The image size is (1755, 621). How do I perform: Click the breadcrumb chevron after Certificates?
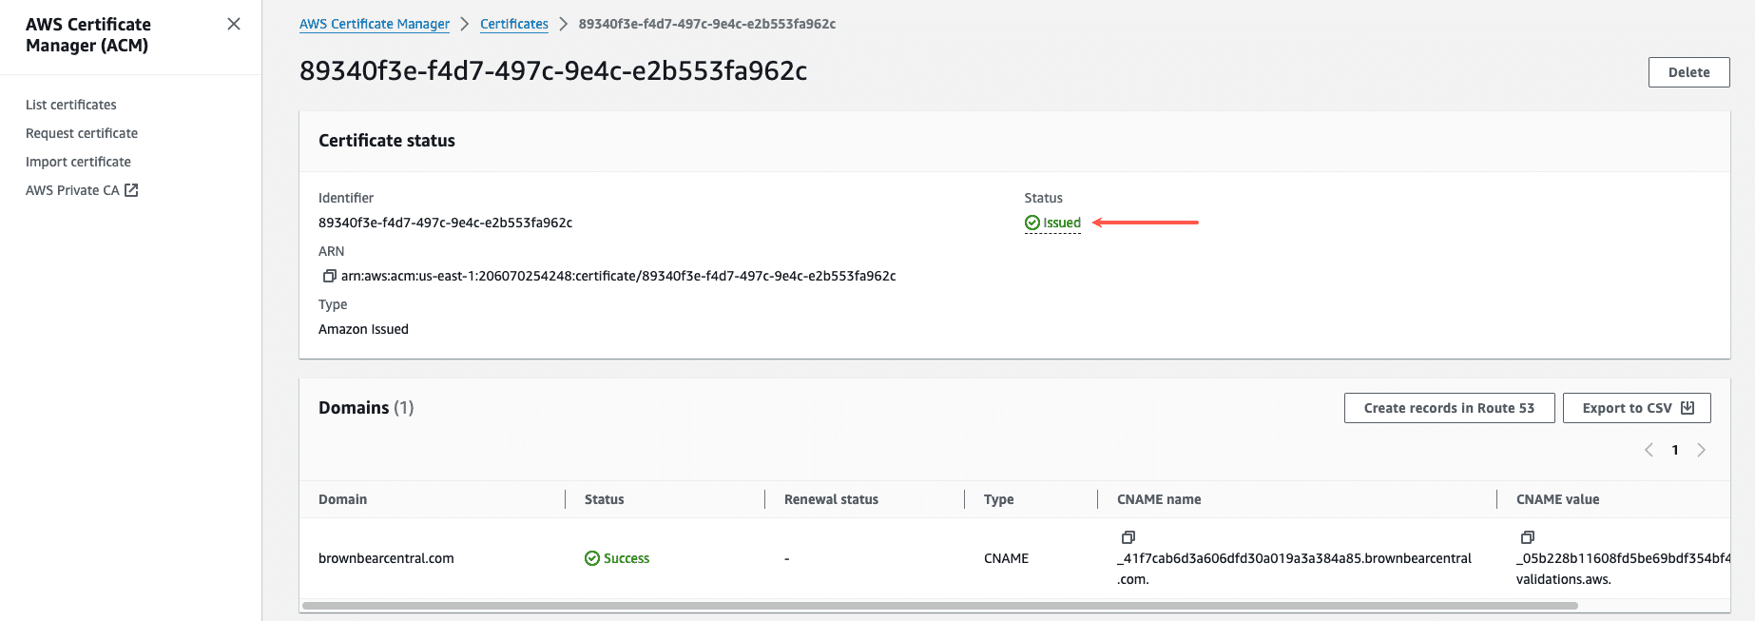click(564, 24)
